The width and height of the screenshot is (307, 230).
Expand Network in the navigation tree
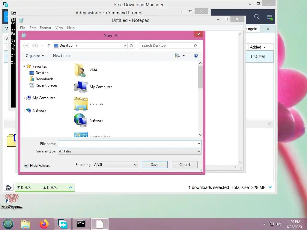[x=24, y=110]
